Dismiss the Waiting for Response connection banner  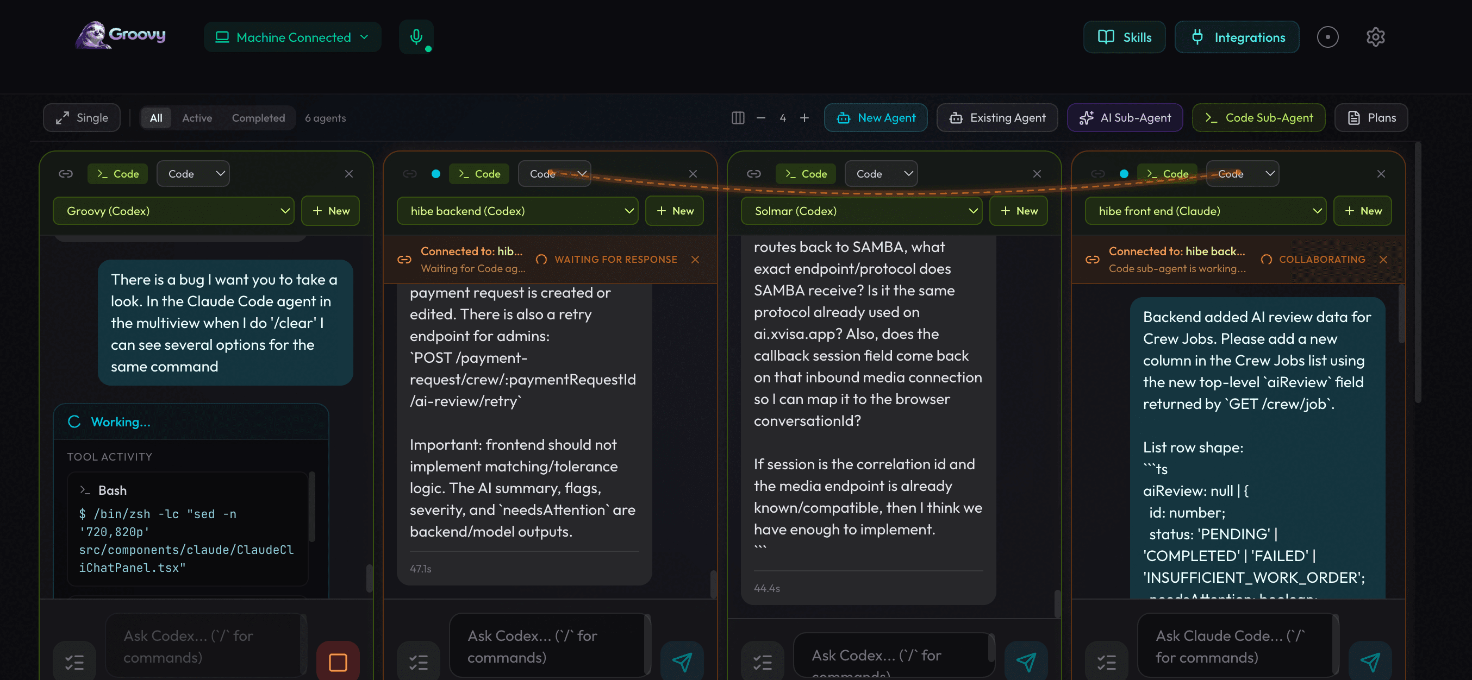695,259
